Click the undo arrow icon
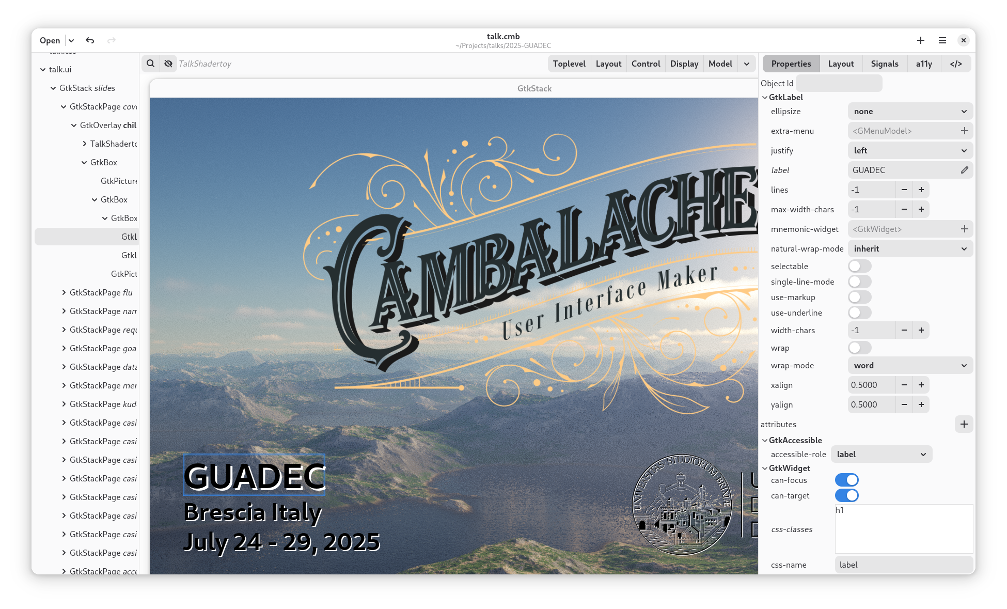 tap(90, 40)
